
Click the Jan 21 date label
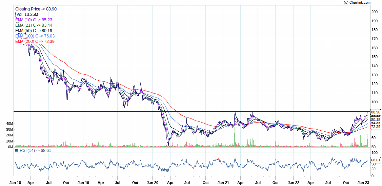[x=223, y=182]
